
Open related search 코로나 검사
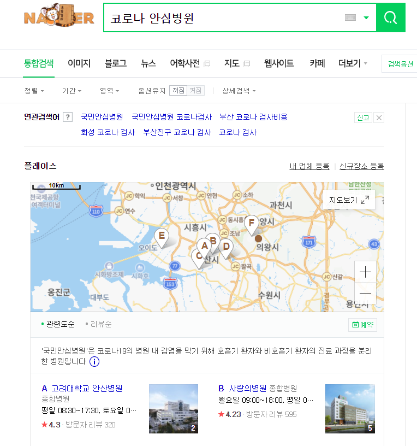click(x=238, y=132)
